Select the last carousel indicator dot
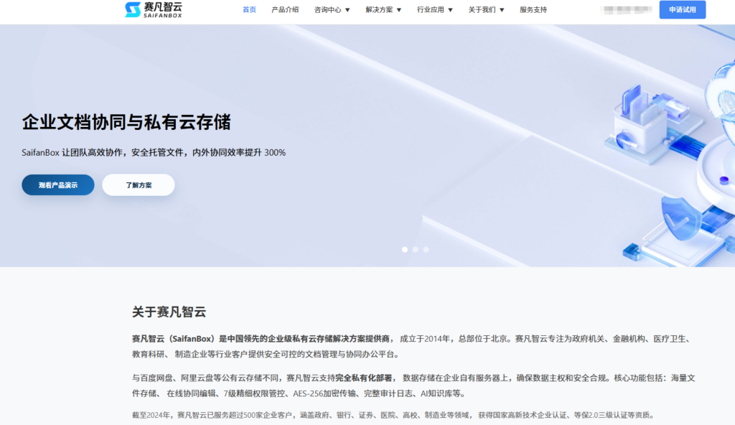The height and width of the screenshot is (425, 735). tap(426, 248)
